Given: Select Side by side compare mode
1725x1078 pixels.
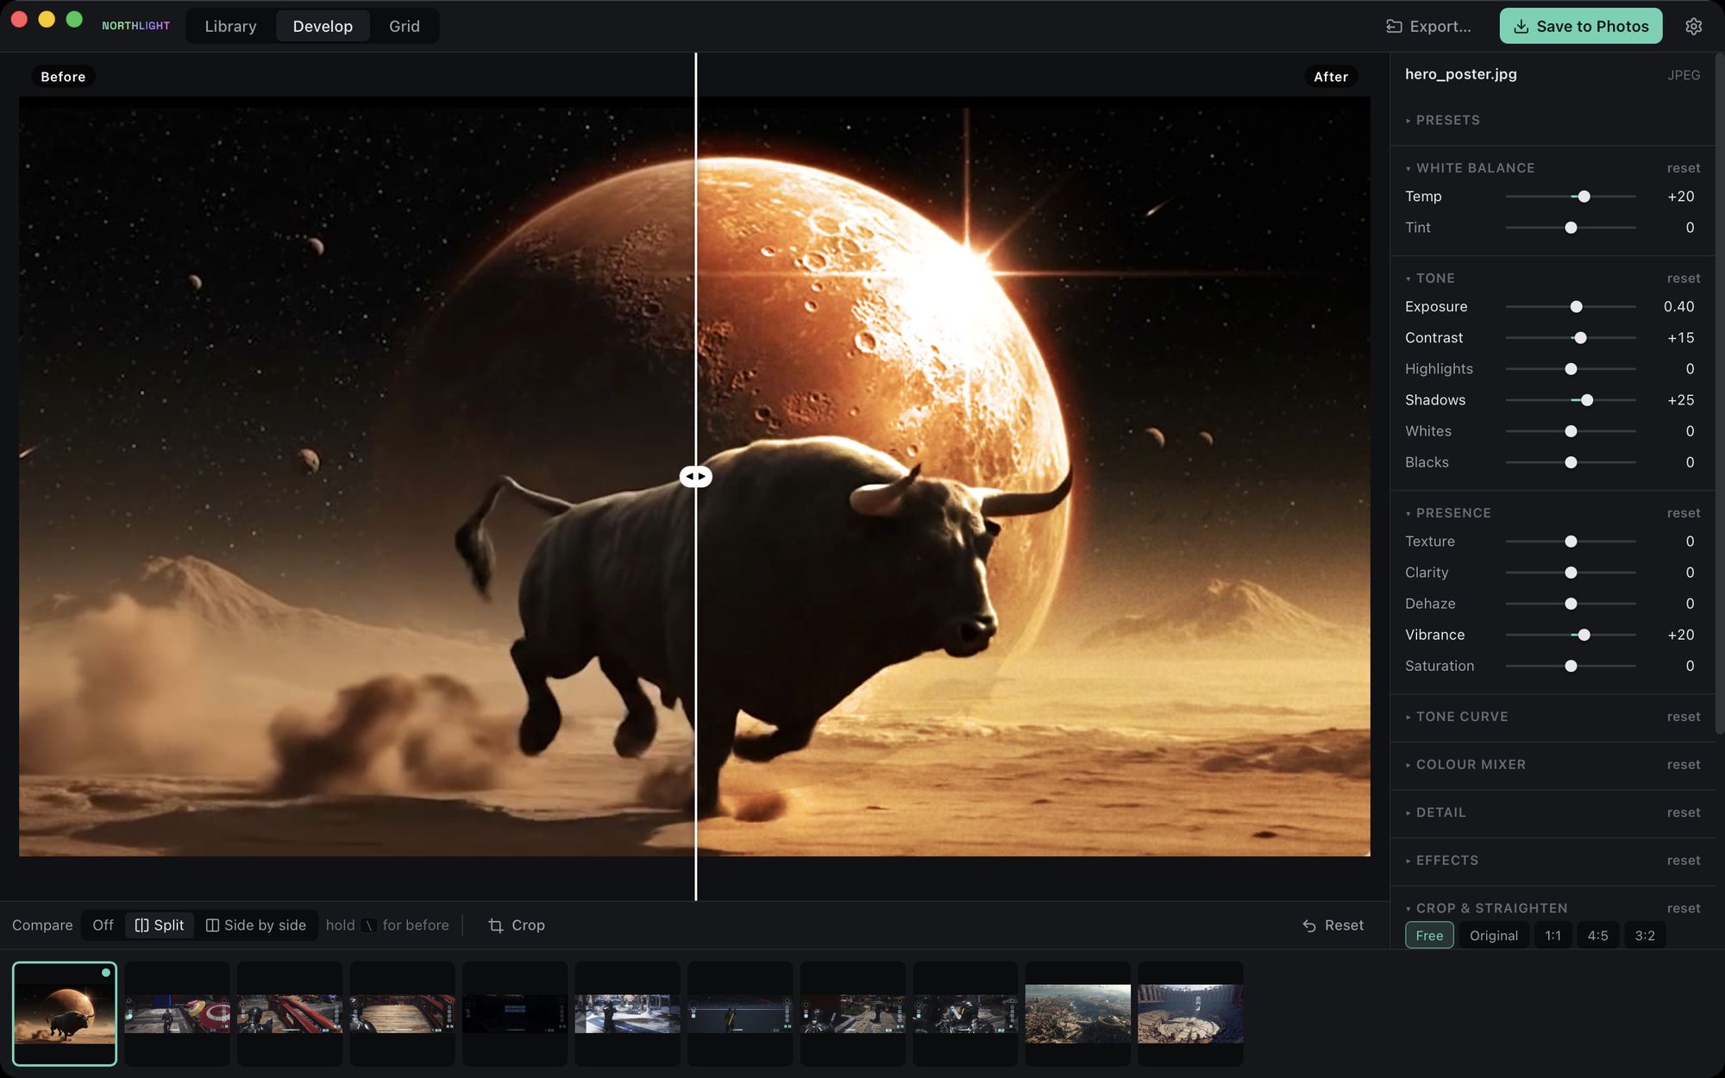Looking at the screenshot, I should (x=256, y=925).
